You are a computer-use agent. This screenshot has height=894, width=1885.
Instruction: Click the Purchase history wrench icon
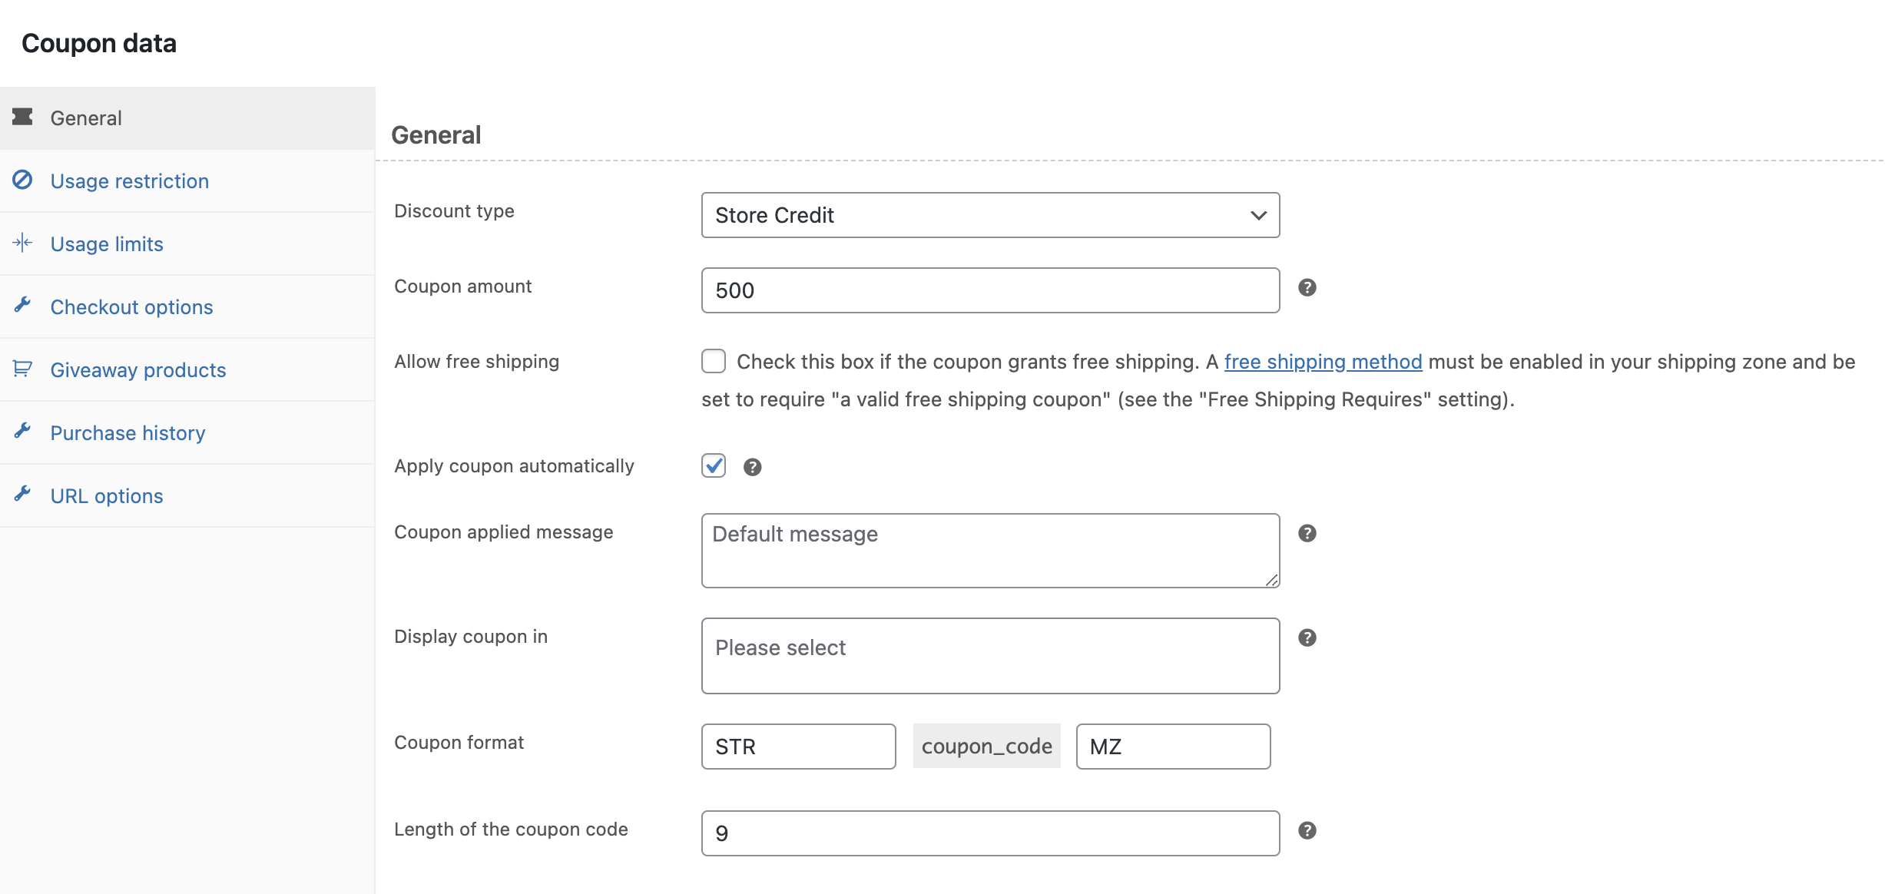point(22,432)
